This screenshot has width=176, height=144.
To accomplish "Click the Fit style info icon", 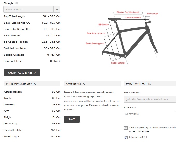I will [17, 3].
